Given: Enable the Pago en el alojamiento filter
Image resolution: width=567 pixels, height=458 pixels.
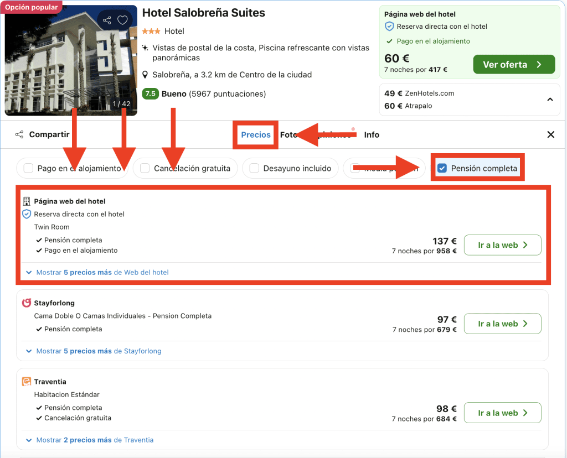Looking at the screenshot, I should click(x=28, y=168).
